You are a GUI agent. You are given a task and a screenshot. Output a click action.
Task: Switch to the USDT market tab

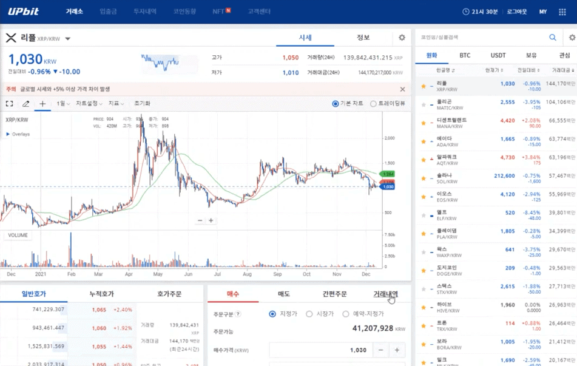click(x=498, y=55)
